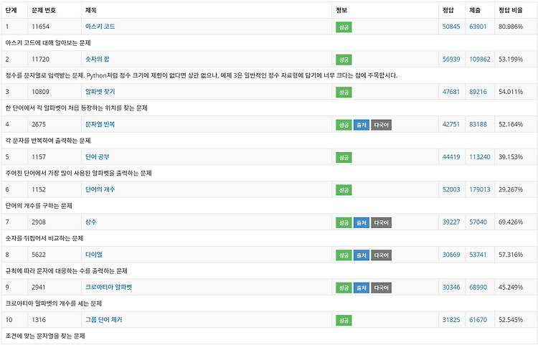This screenshot has height=345, width=538.
Task: Click problem number 11654
Action: click(x=40, y=27)
